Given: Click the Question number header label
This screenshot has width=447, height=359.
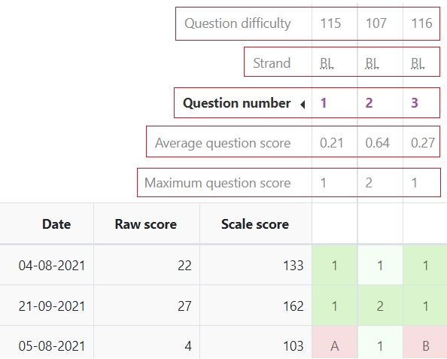Looking at the screenshot, I should (236, 103).
